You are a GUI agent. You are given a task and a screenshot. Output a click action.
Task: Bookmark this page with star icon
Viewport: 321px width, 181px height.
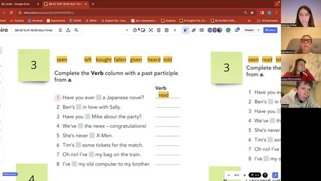click(x=252, y=13)
